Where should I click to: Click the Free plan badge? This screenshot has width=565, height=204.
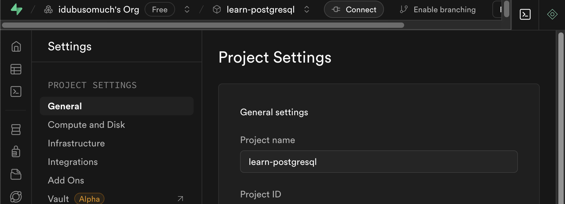point(160,10)
